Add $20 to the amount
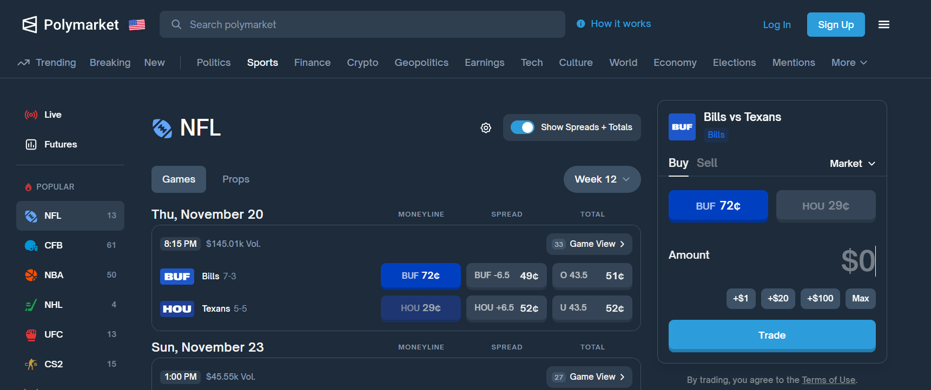This screenshot has height=390, width=931. coord(778,299)
